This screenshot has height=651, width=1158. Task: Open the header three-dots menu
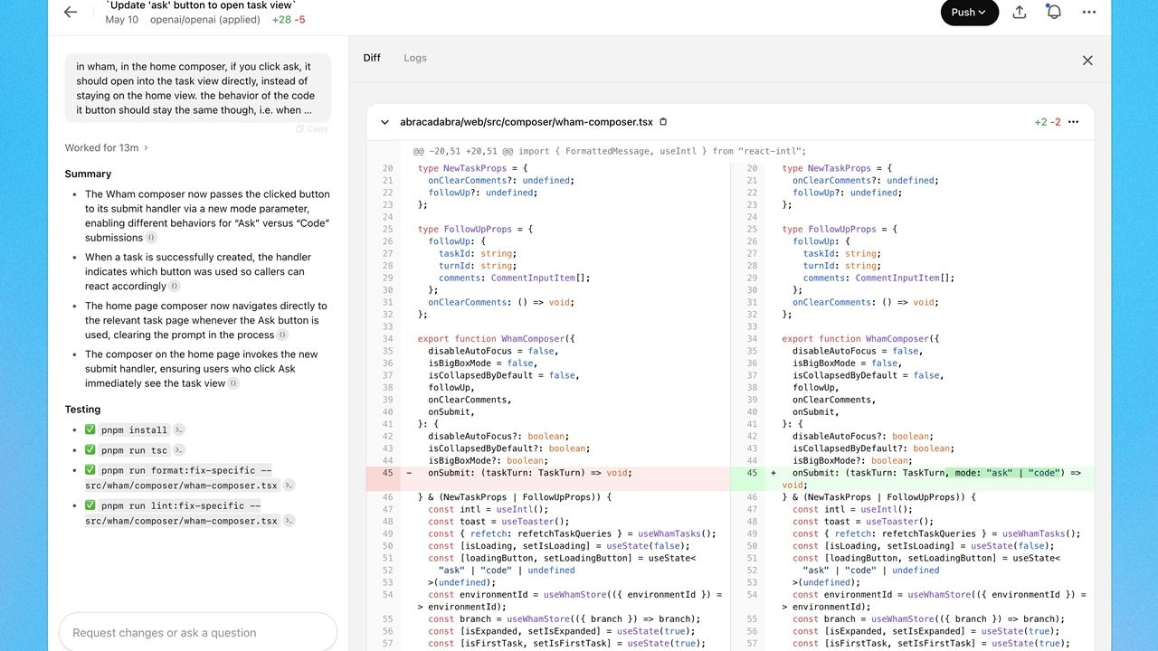1089,13
